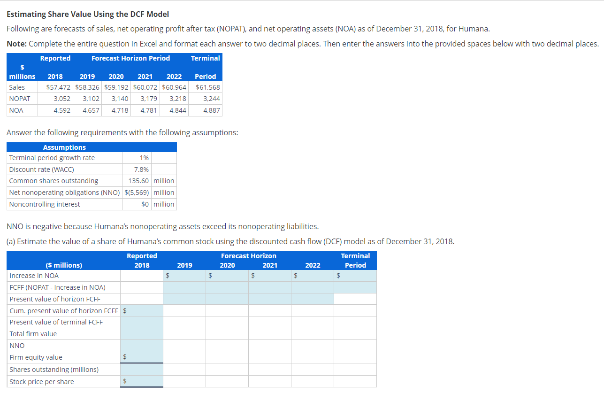
Task: Click the Sales row label
Action: click(x=16, y=87)
